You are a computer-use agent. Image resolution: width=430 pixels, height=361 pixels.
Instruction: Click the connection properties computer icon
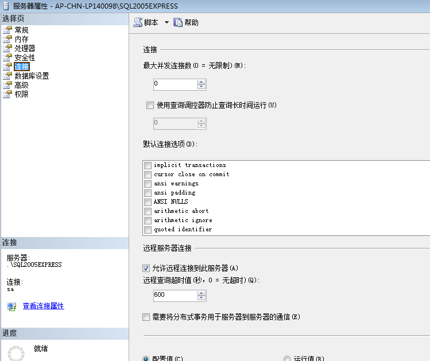(11, 306)
